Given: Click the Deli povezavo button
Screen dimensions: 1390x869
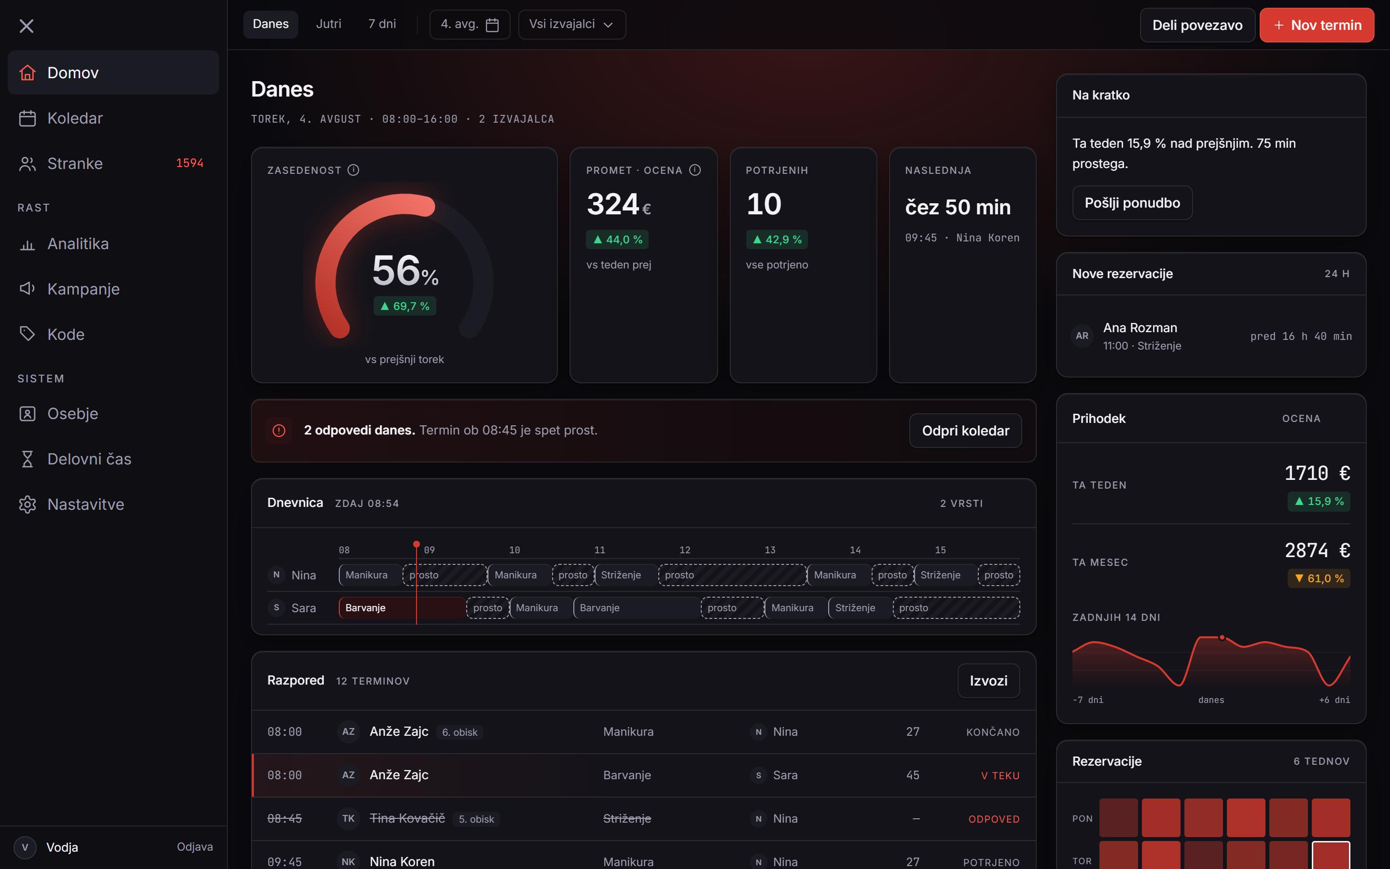Looking at the screenshot, I should (x=1197, y=25).
